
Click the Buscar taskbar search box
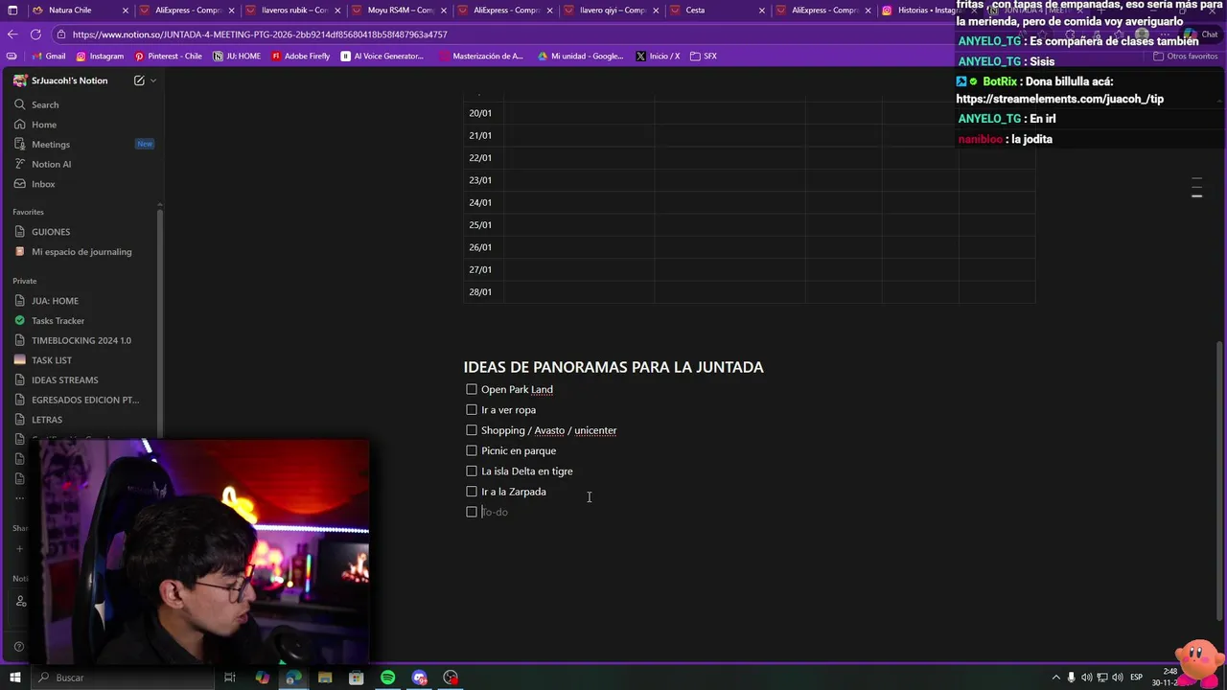123,678
